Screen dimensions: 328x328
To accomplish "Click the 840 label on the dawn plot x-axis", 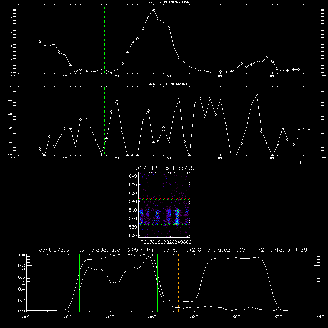I will [169, 76].
